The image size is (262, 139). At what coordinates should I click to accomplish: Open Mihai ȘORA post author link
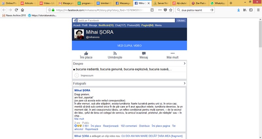[x=82, y=90]
